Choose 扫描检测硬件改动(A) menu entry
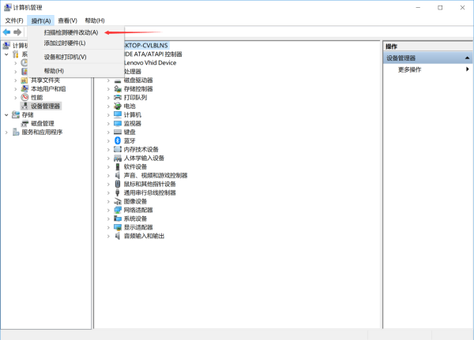 coord(71,32)
